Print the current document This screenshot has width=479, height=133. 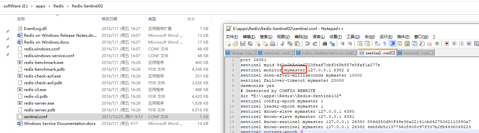point(273,44)
